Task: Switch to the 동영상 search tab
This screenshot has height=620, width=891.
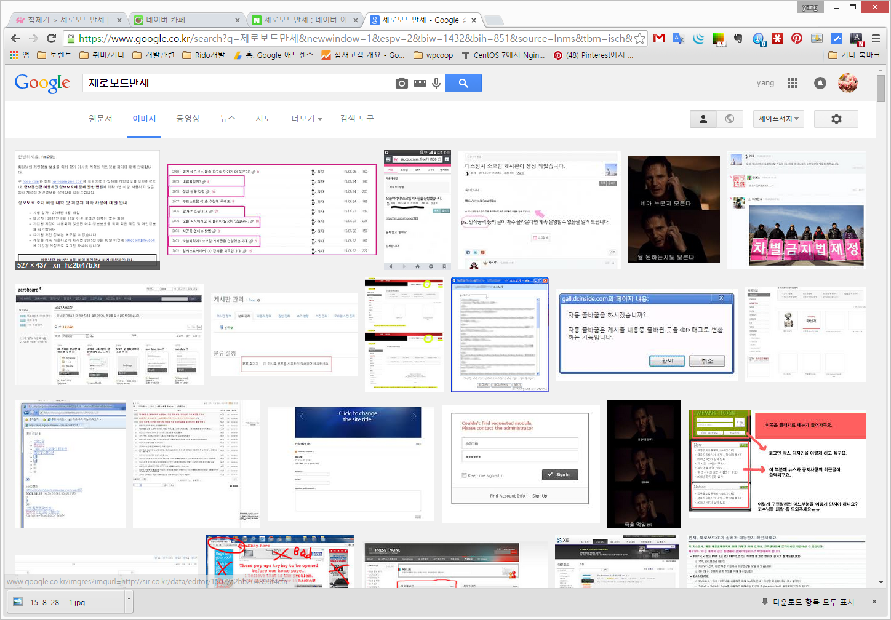Action: 188,119
